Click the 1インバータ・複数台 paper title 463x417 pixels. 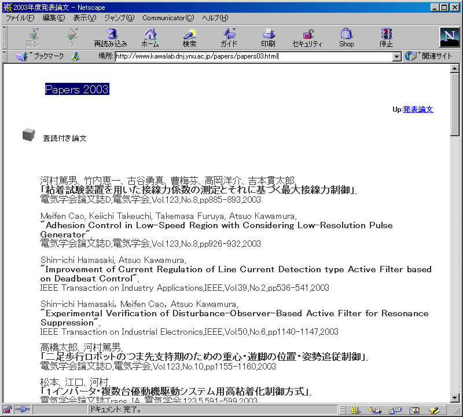pyautogui.click(x=175, y=392)
